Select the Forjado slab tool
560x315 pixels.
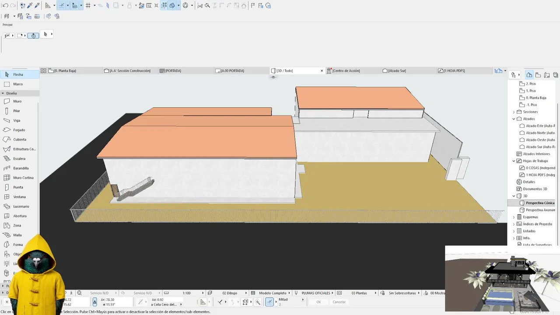coord(20,130)
